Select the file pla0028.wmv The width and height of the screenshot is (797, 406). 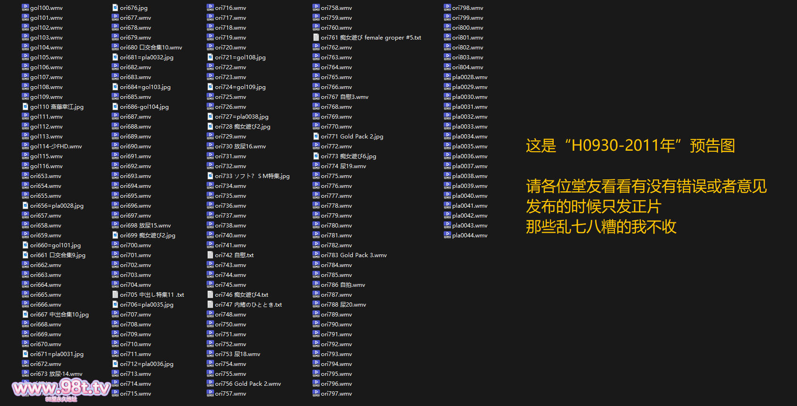(469, 77)
